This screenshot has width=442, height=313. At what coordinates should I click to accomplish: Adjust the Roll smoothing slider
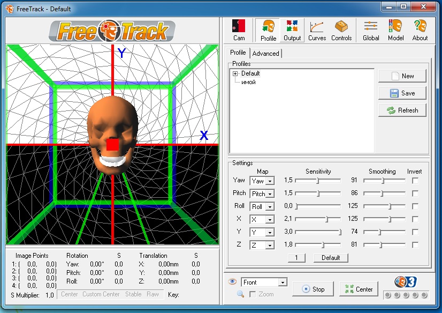tap(385, 206)
